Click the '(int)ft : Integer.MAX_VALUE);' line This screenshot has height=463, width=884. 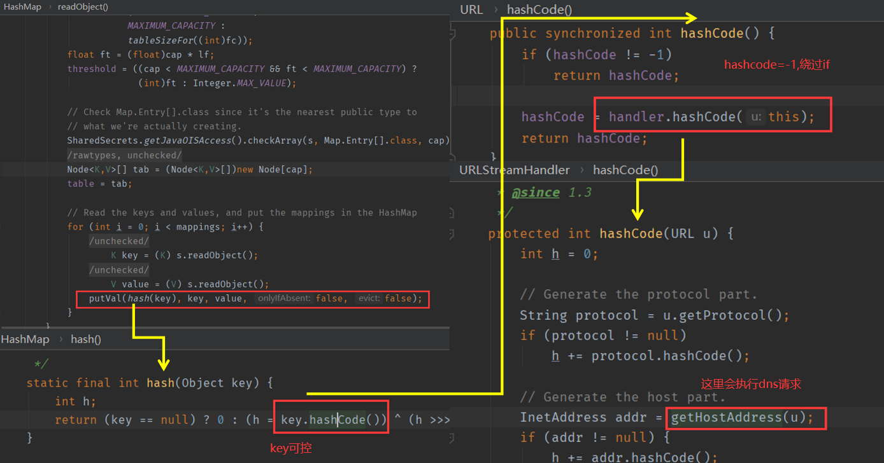tap(217, 83)
